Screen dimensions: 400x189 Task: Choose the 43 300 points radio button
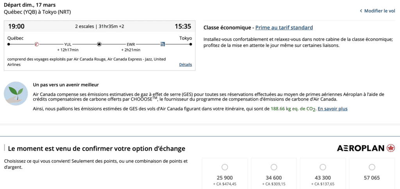click(323, 167)
